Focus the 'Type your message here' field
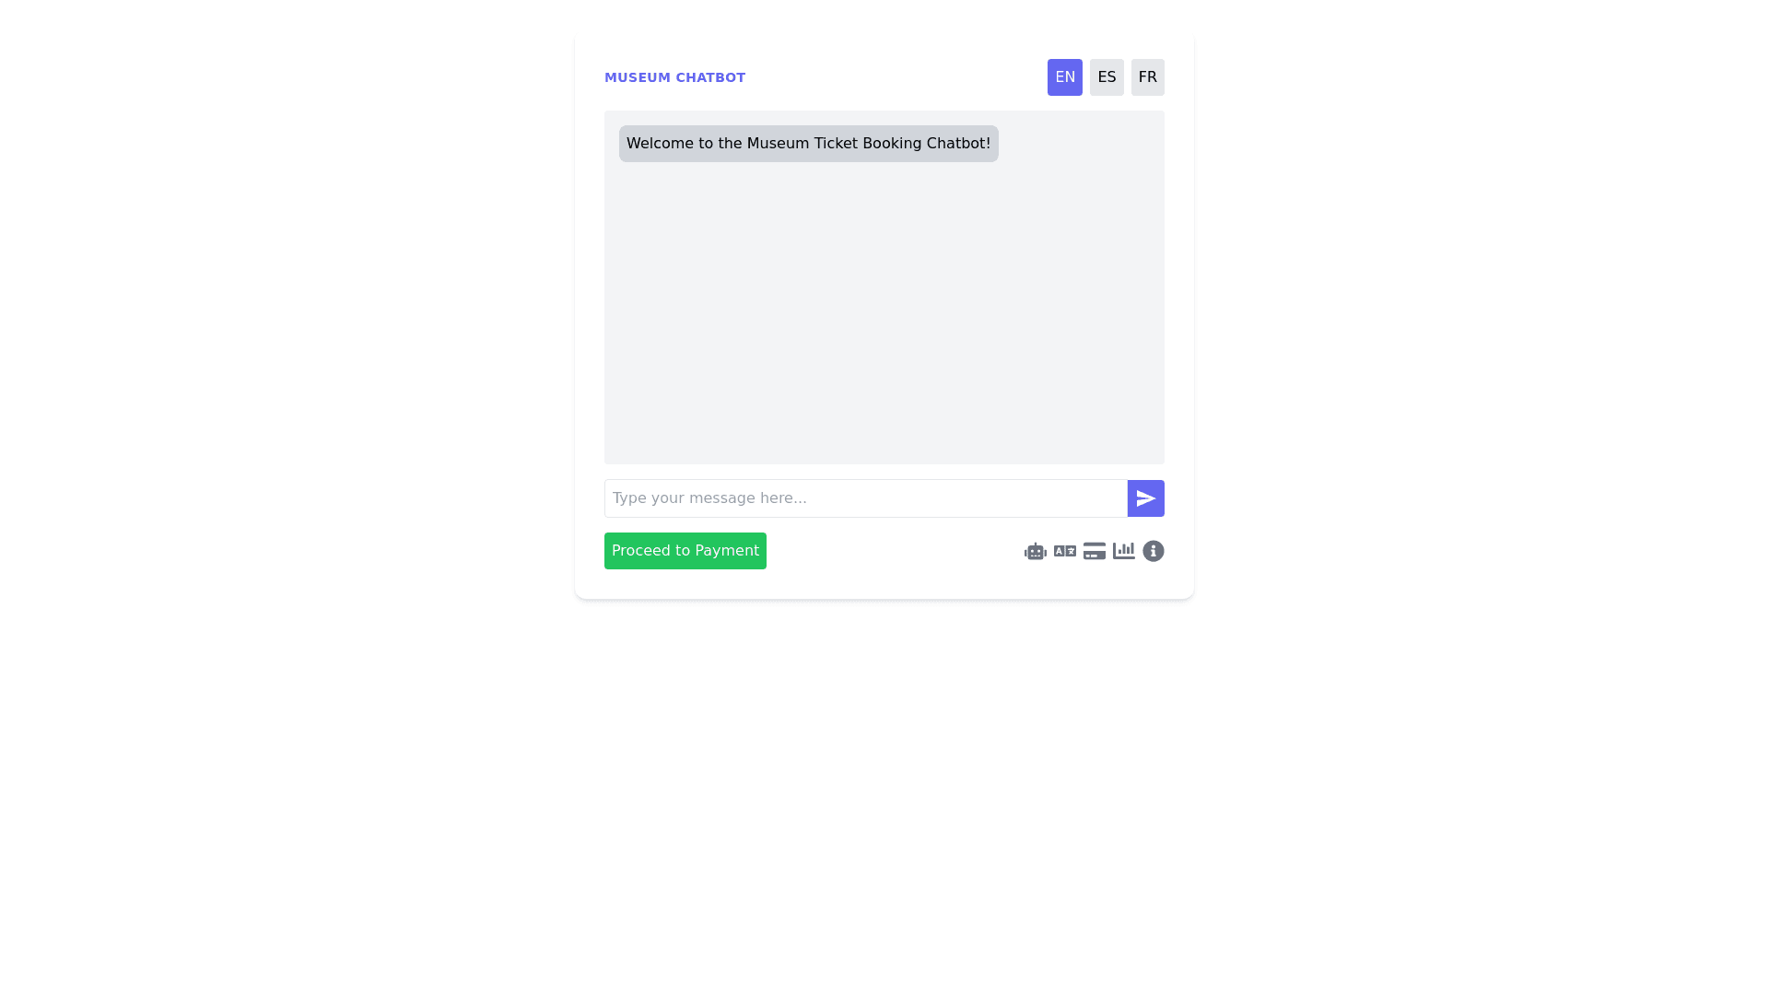Viewport: 1769px width, 995px height. [866, 498]
